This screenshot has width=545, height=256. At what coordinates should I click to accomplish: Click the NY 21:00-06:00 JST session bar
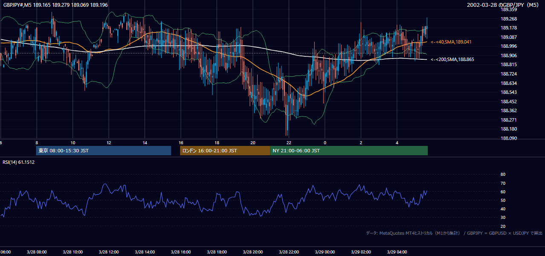[x=349, y=151]
